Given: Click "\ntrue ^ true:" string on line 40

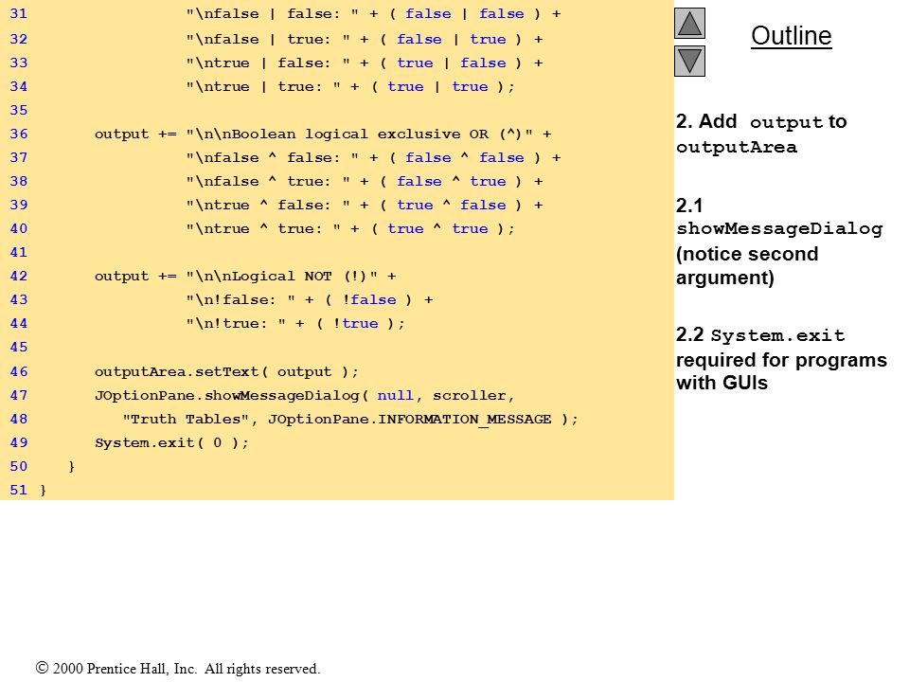Looking at the screenshot, I should click(264, 228).
